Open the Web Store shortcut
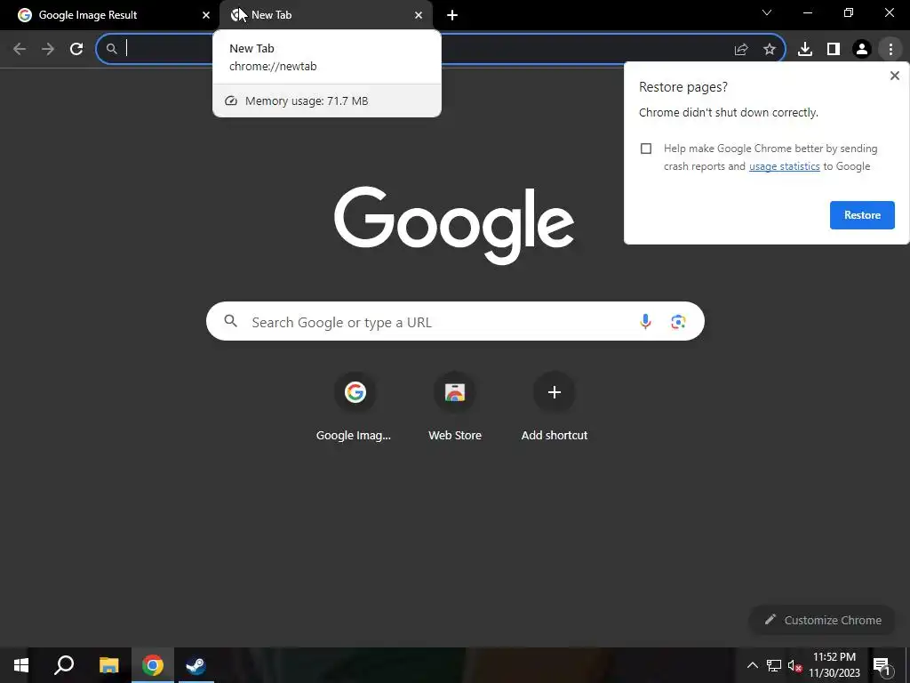Viewport: 910px width, 683px height. (x=455, y=407)
